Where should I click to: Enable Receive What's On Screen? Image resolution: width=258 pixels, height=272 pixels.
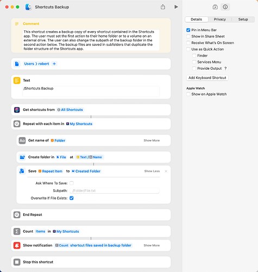coord(188,43)
